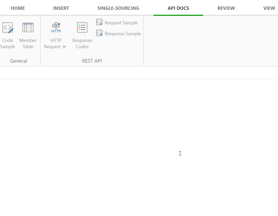The width and height of the screenshot is (278, 216).
Task: Click the Response Sample icon
Action: [99, 33]
